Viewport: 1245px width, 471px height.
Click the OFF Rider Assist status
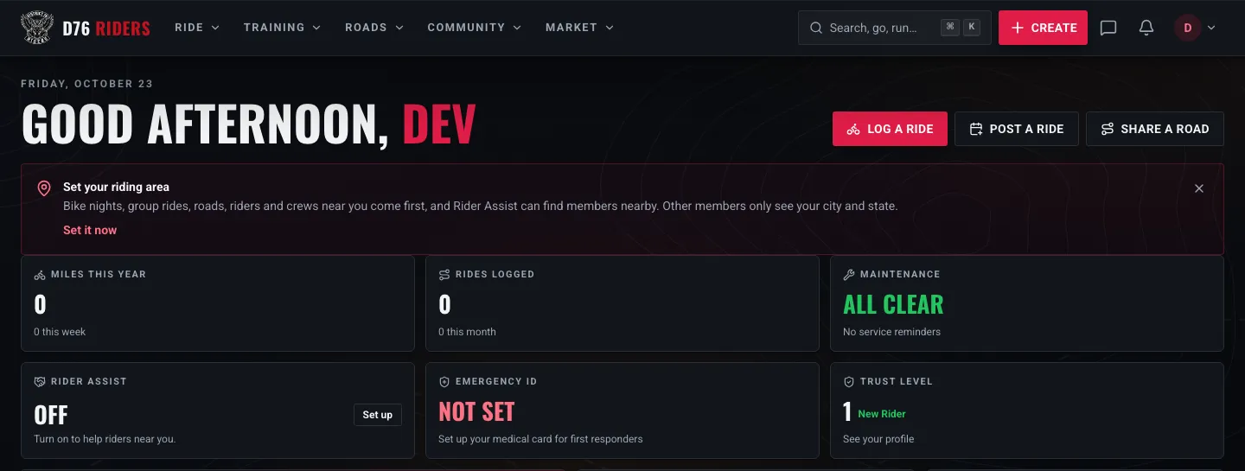click(x=51, y=415)
